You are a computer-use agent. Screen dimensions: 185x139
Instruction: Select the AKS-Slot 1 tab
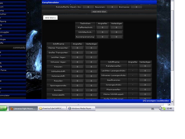click(50, 18)
